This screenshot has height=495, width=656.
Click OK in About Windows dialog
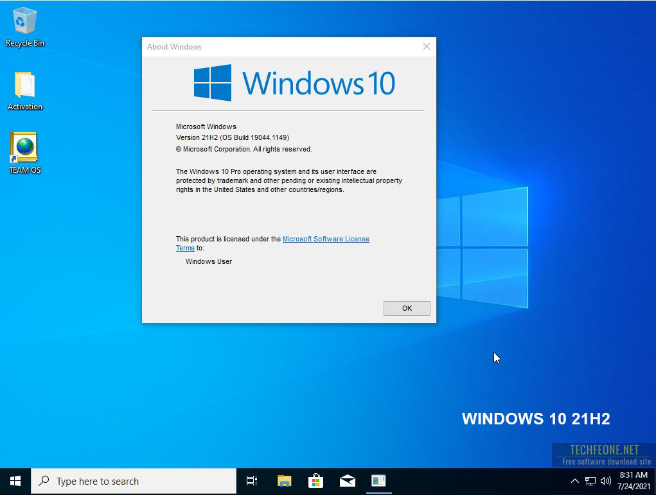(x=407, y=308)
